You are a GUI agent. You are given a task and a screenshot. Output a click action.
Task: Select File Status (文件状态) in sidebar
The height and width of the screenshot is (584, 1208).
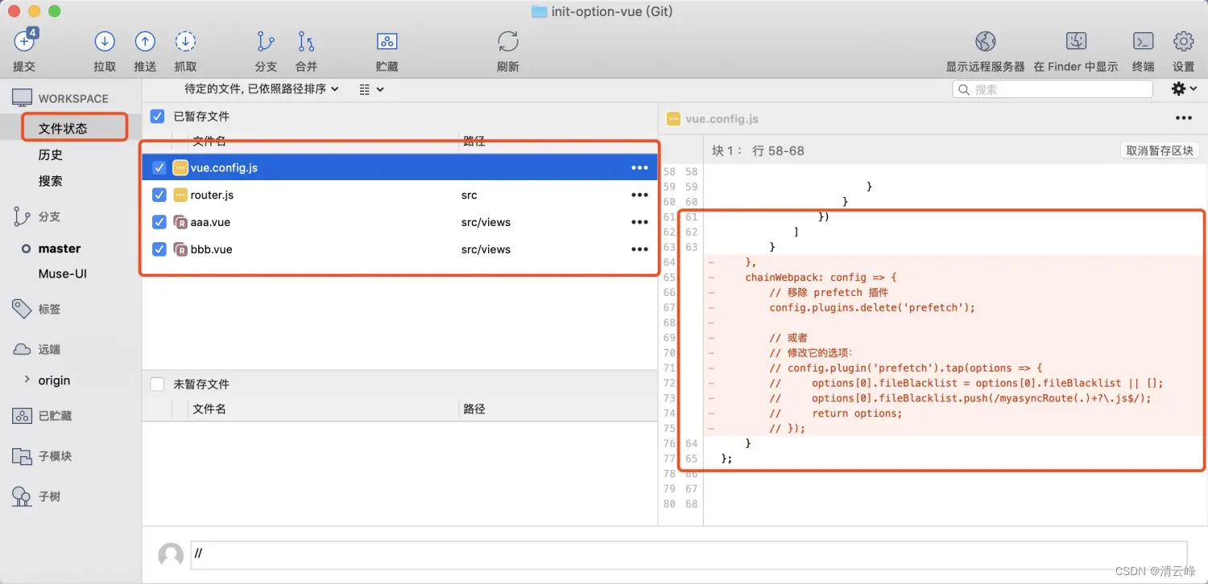(63, 128)
